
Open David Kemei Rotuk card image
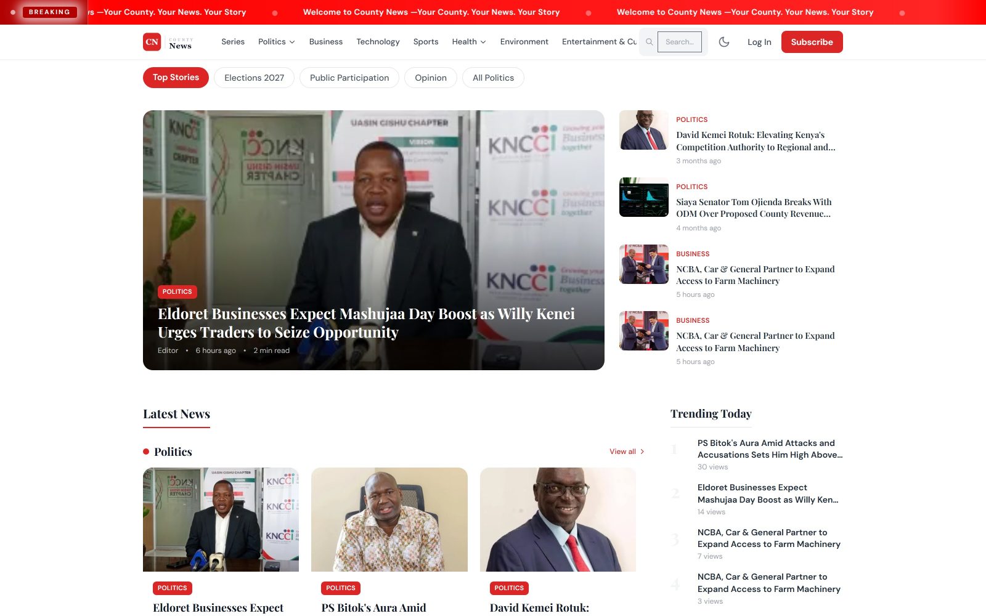click(558, 519)
